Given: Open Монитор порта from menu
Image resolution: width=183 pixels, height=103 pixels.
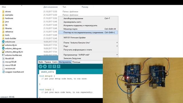Looking at the screenshot, I should [88, 29].
